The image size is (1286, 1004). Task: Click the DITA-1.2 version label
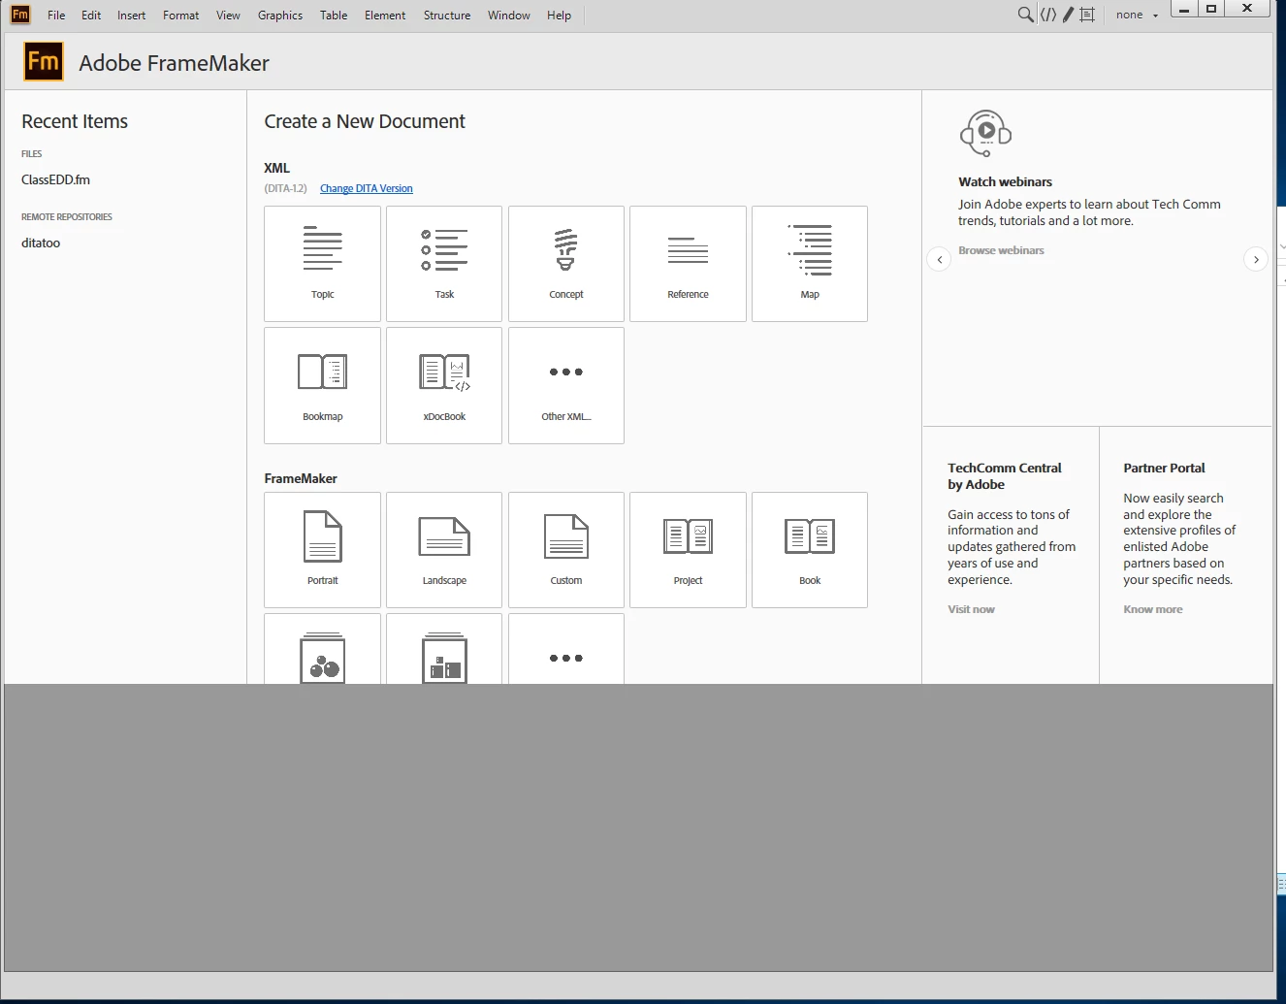click(x=285, y=188)
